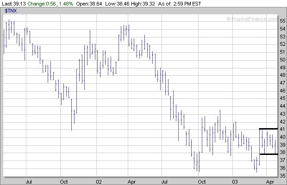This screenshot has height=185, width=287.
Task: Select the Open:38.64 value
Action: [x=89, y=4]
